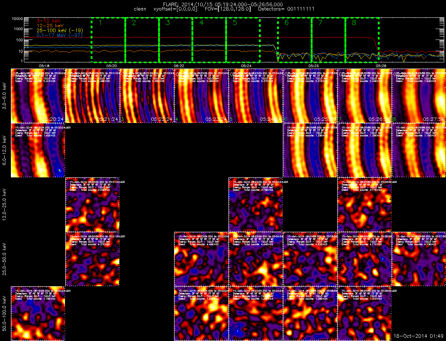Select interval label 7 on the light curve
The image size is (446, 341).
point(320,23)
